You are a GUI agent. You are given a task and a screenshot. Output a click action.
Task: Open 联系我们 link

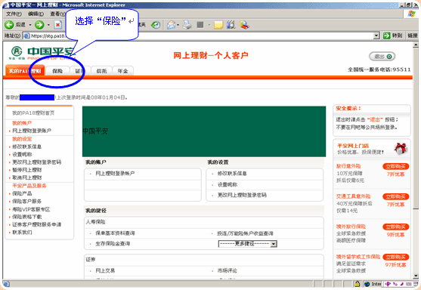click(x=22, y=233)
